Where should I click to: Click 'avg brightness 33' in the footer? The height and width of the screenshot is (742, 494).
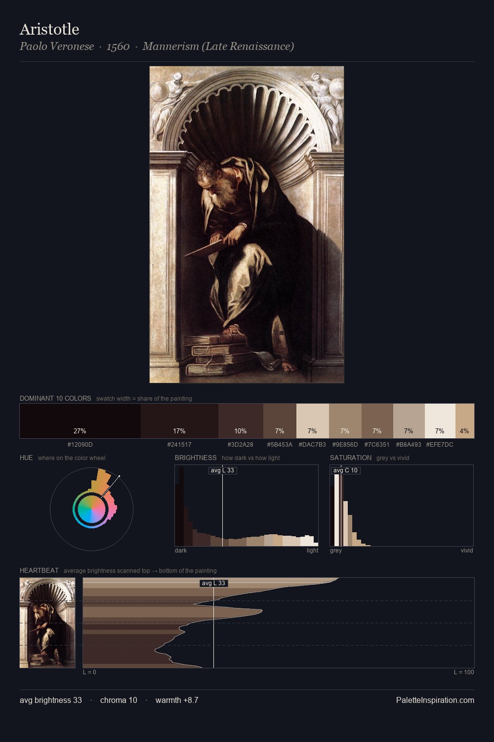click(51, 700)
